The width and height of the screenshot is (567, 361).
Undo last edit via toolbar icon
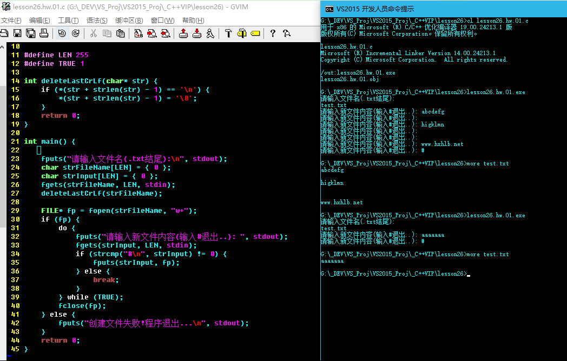(x=62, y=34)
